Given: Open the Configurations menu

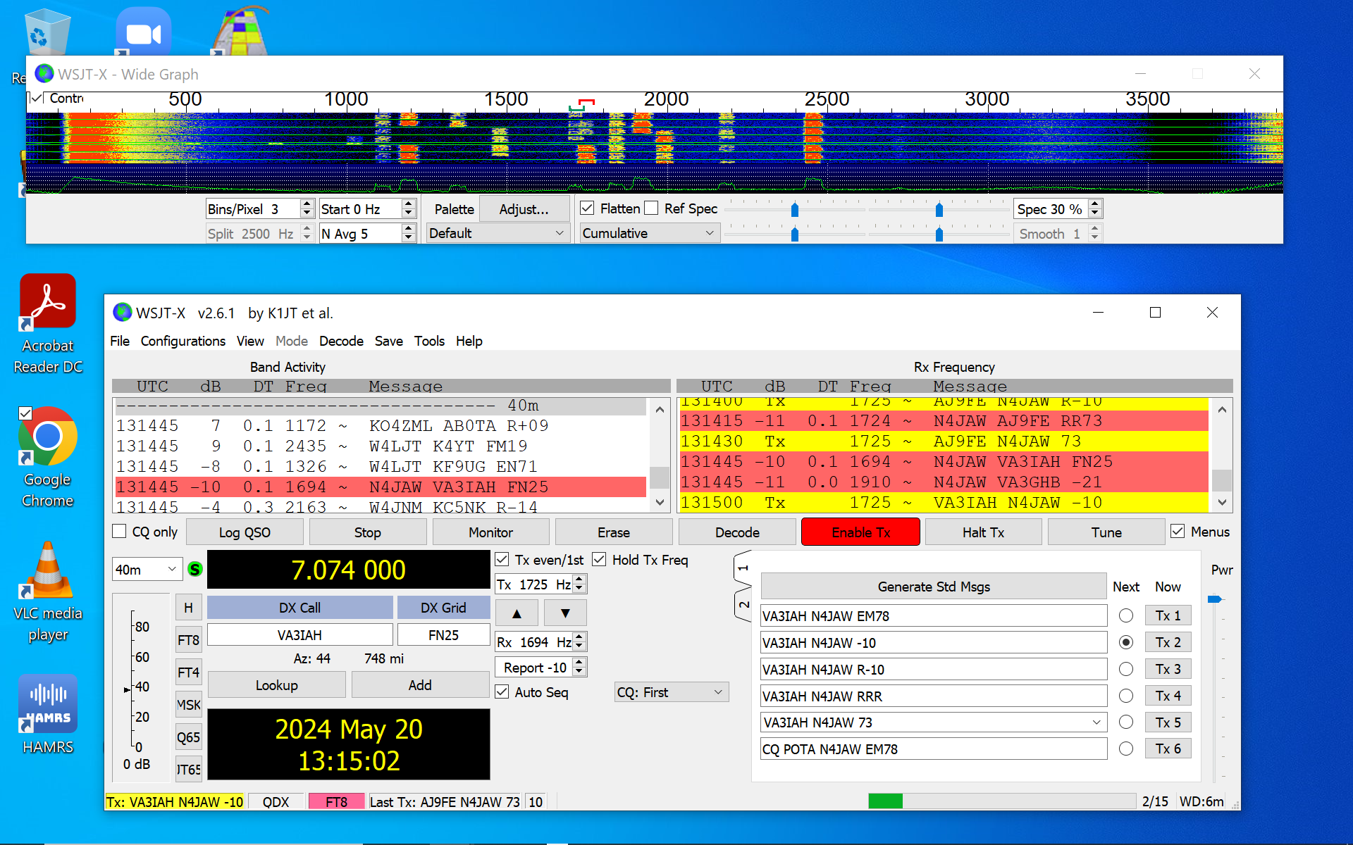Looking at the screenshot, I should click(x=183, y=341).
